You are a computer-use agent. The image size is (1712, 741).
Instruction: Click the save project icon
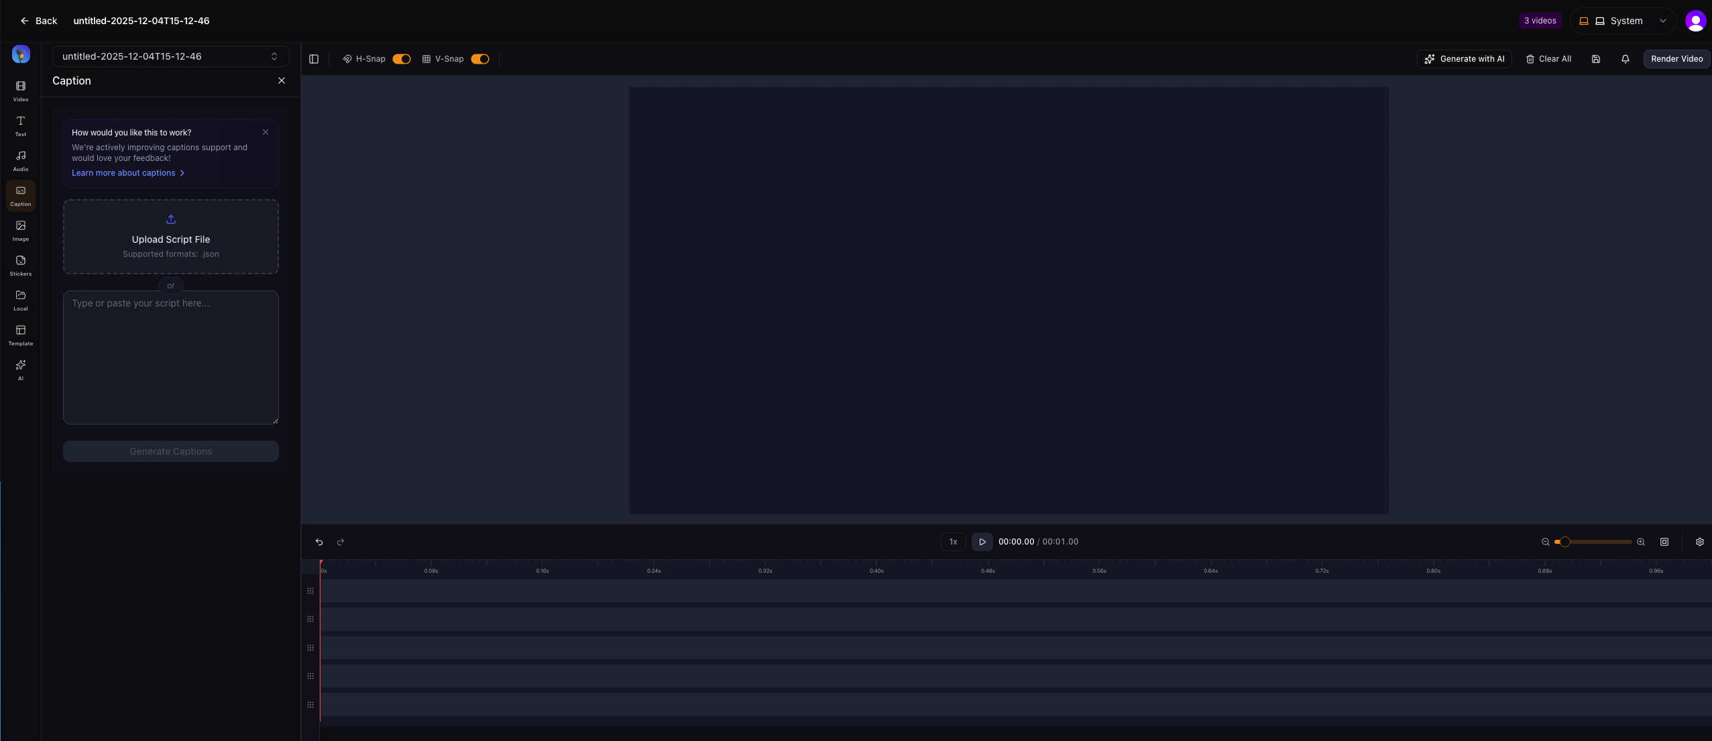1596,59
